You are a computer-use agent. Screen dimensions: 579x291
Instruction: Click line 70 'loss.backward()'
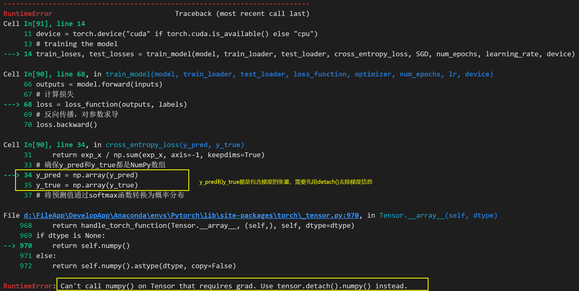[x=67, y=125]
